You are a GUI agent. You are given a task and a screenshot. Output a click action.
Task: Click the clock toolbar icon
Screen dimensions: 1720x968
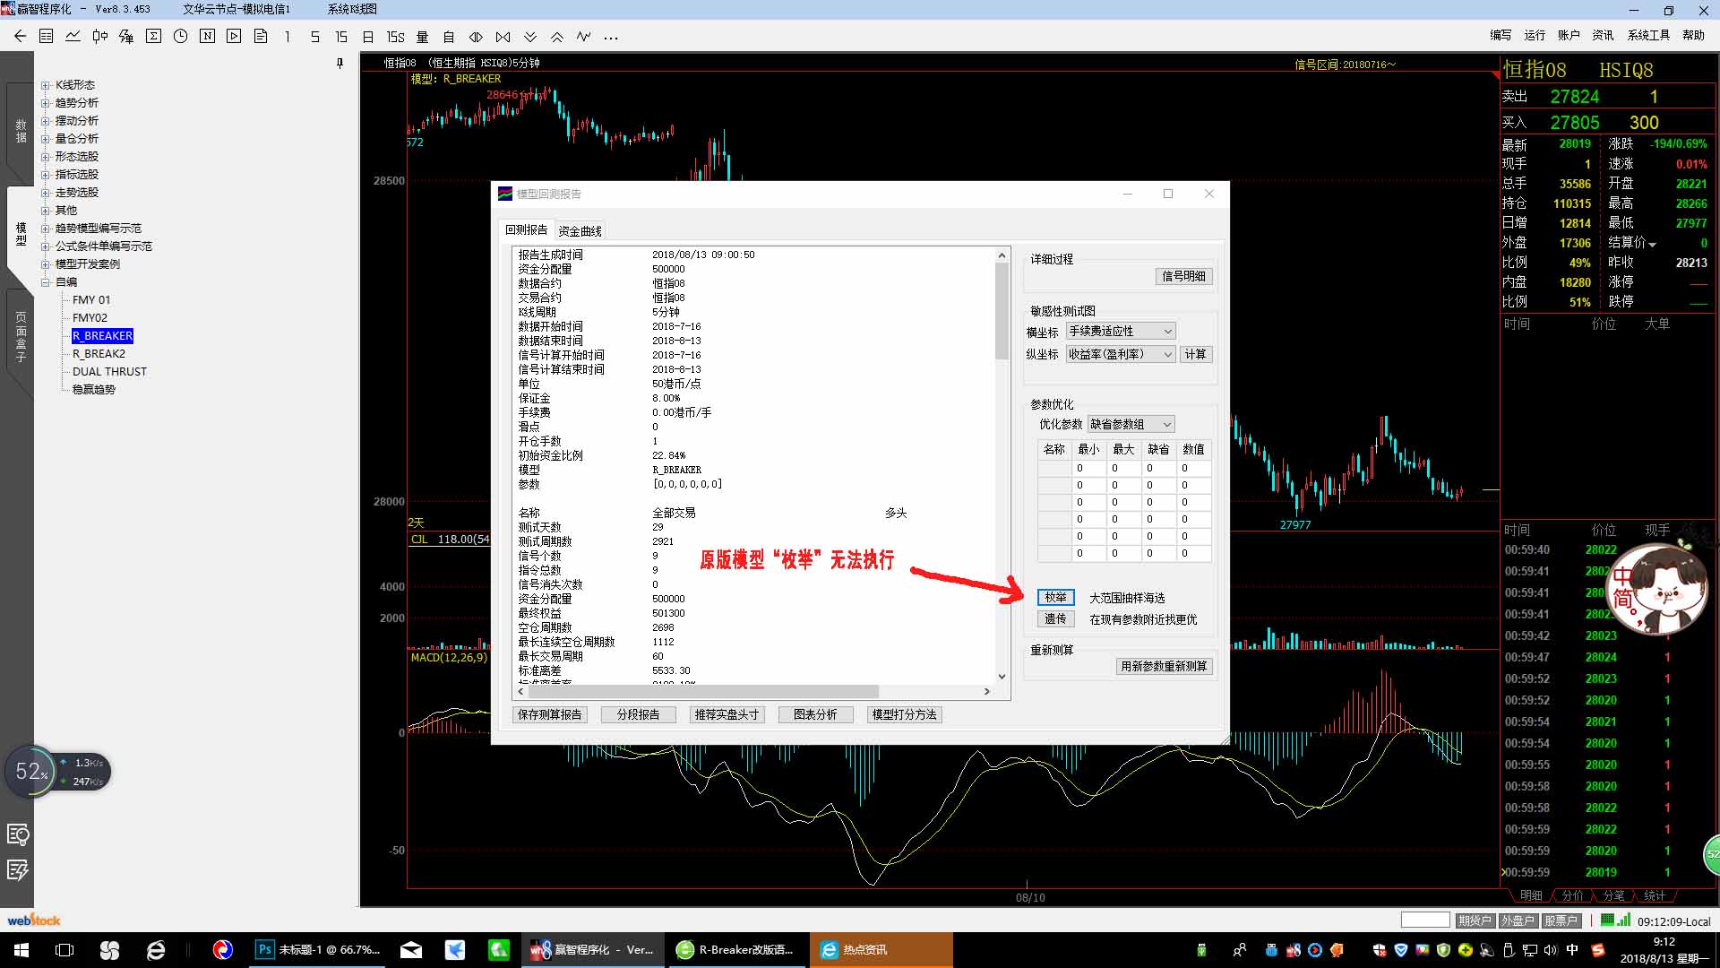coord(180,37)
